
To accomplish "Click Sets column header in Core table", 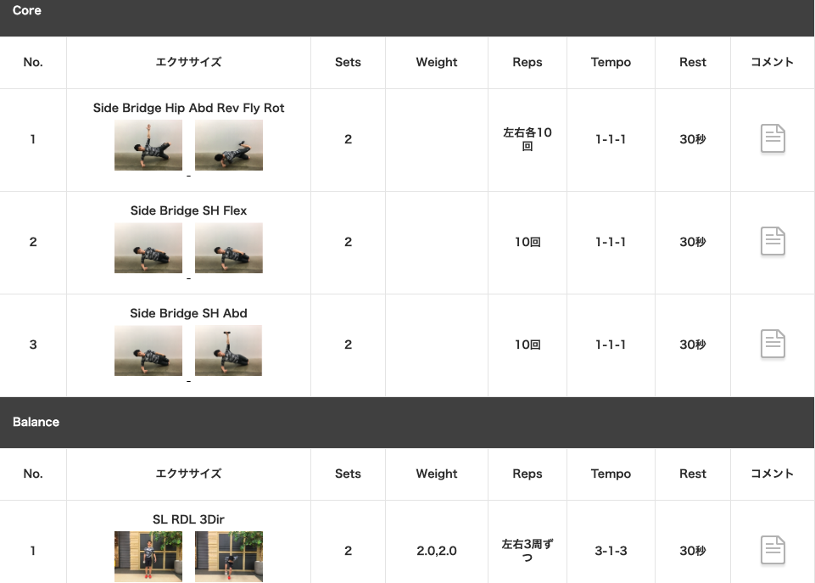I will click(348, 62).
